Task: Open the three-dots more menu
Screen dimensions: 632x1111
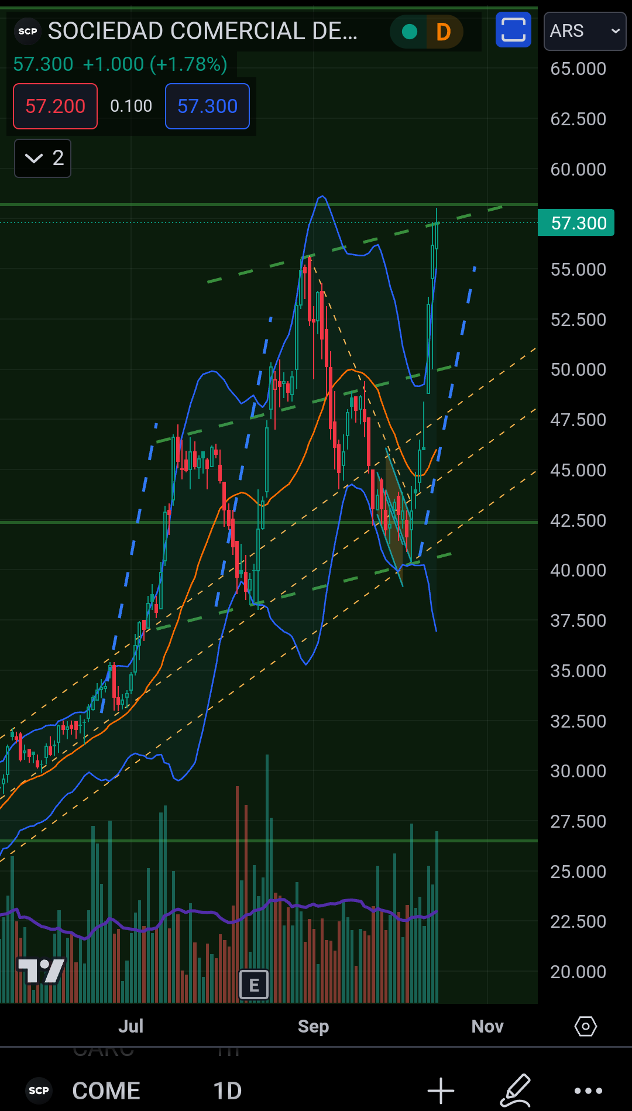Action: click(588, 1091)
